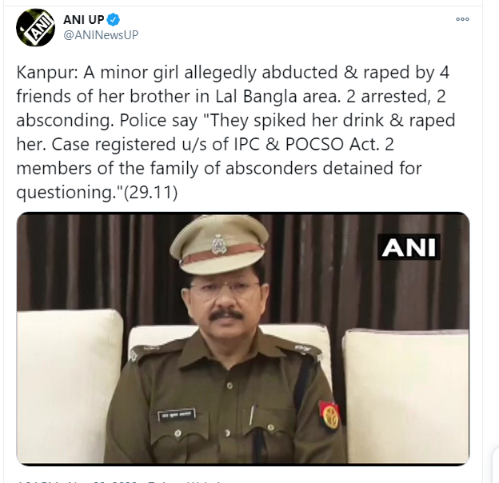Click the partially visible timestamp below photo
499x483 pixels.
point(121,481)
